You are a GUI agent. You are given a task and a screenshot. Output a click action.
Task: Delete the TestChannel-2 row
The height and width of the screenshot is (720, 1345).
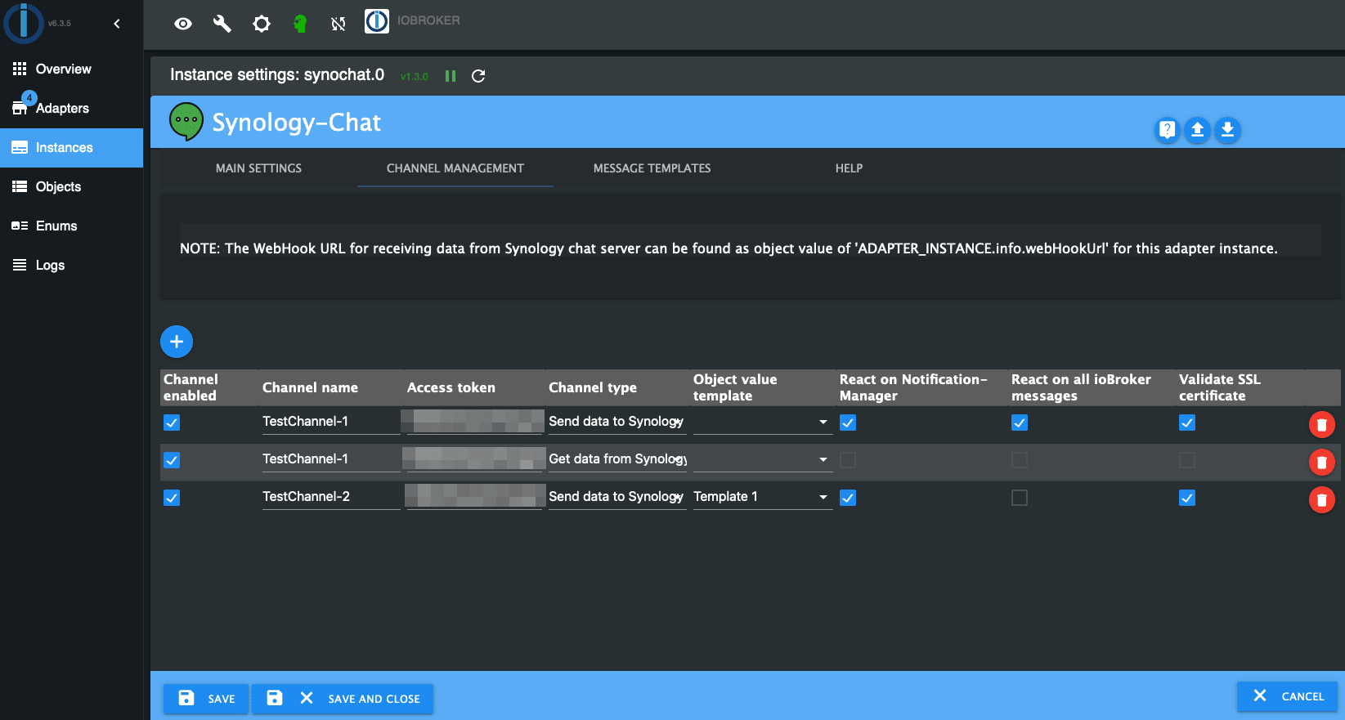click(x=1321, y=499)
